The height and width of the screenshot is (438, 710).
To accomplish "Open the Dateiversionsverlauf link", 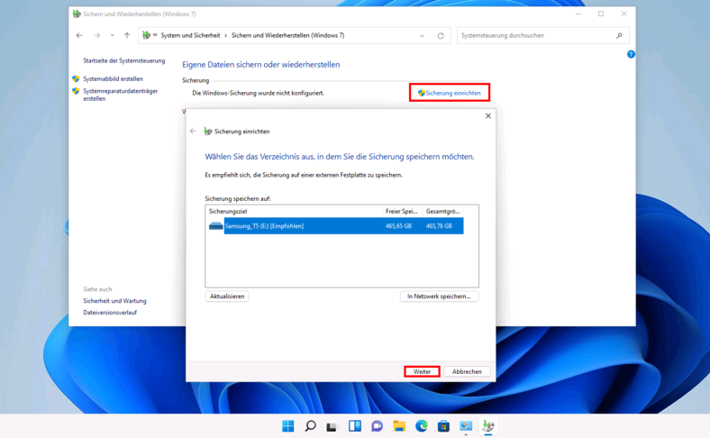I will pos(110,313).
